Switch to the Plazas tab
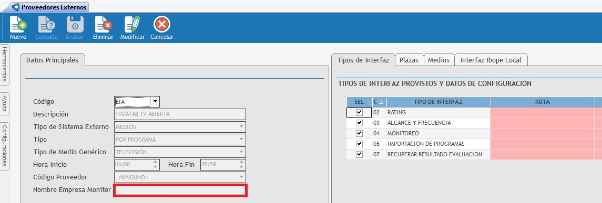 point(409,60)
